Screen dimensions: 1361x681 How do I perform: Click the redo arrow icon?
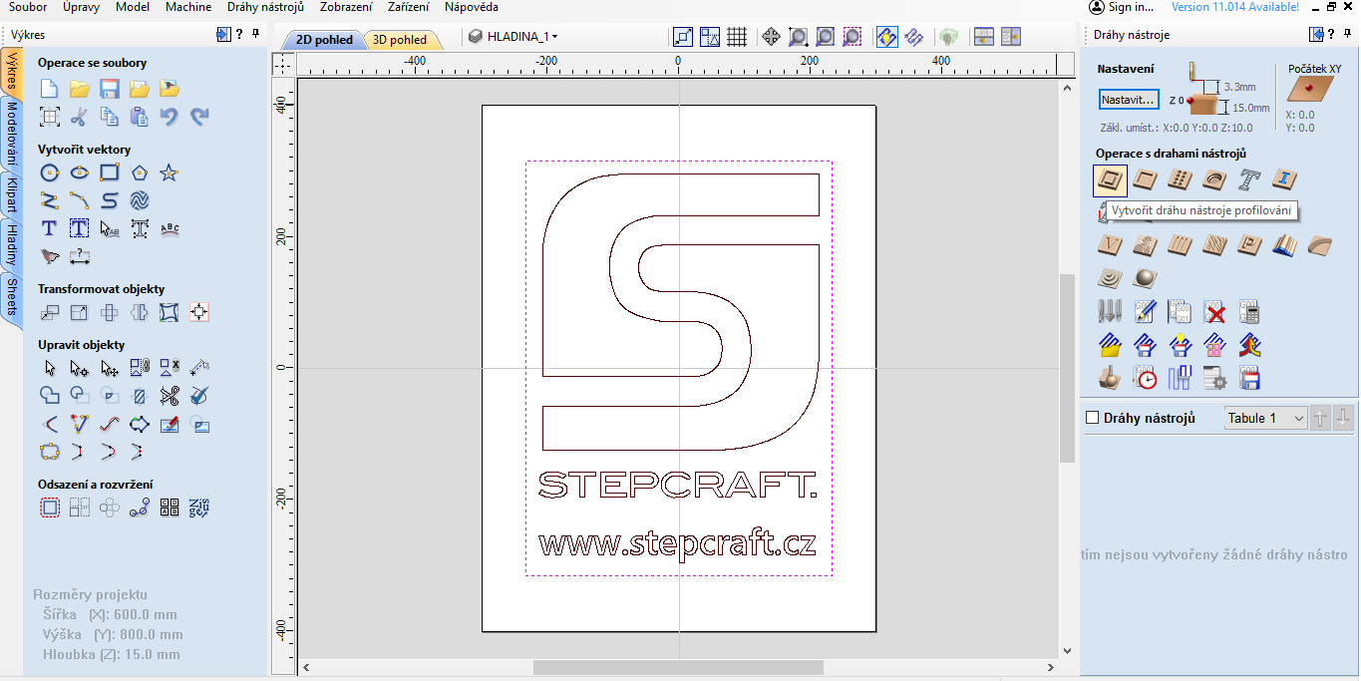pos(199,117)
